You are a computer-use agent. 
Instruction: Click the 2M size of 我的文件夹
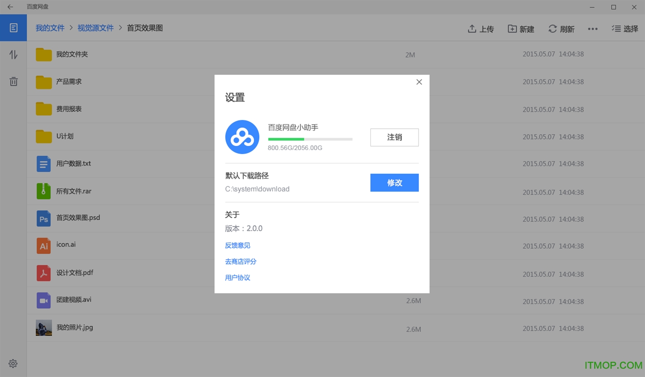click(410, 55)
